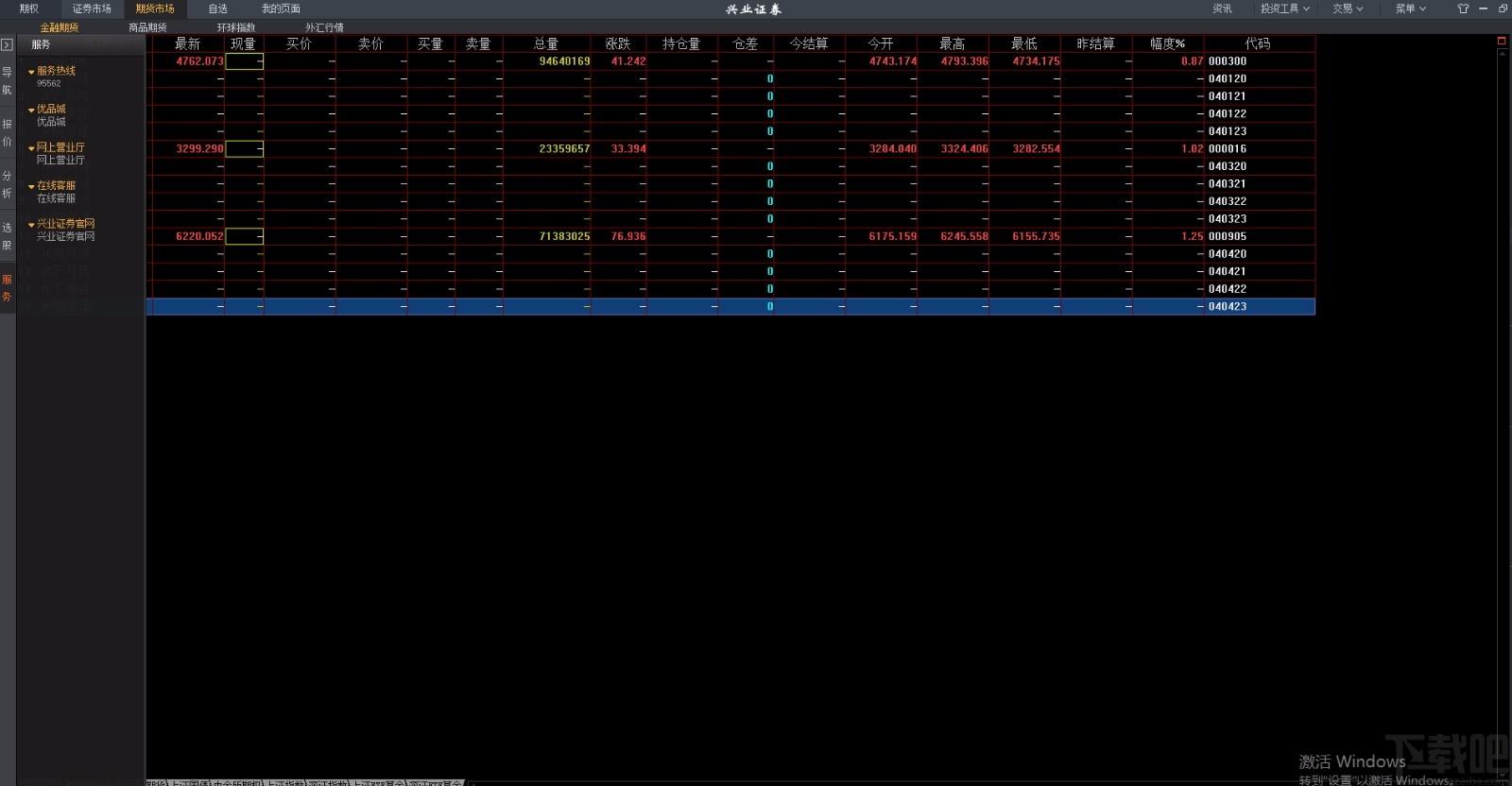
Task: Open the 报价 vertical sidebar tab
Action: pos(7,132)
